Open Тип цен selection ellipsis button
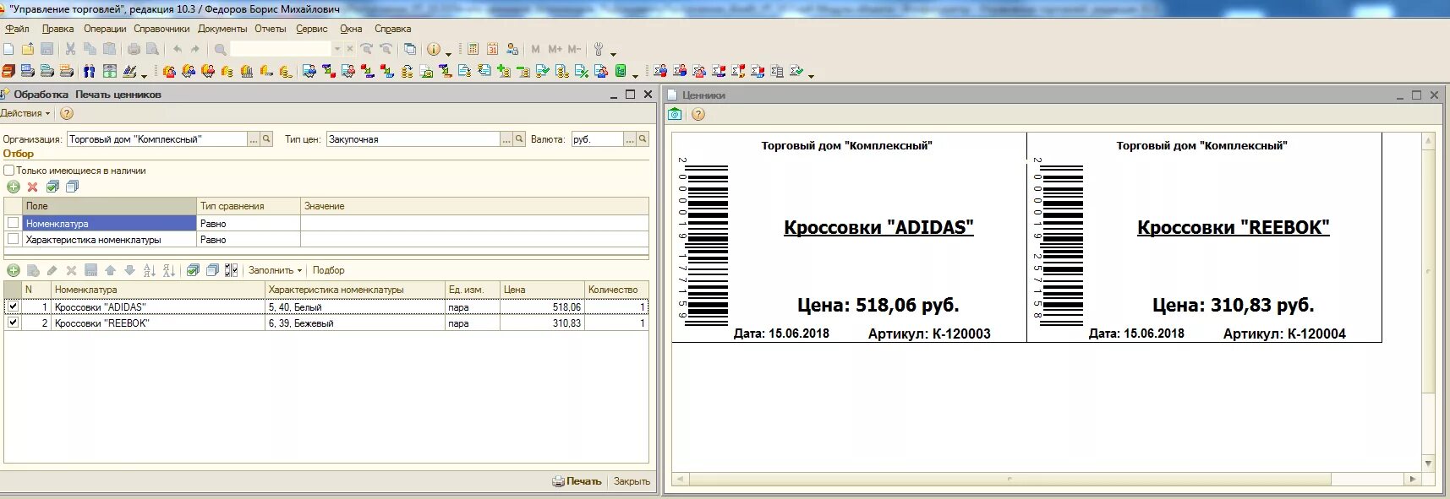This screenshot has height=499, width=1450. pos(506,139)
